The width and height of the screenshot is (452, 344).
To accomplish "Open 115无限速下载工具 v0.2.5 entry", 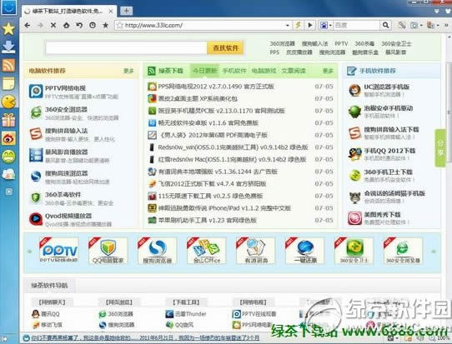I will 210,196.
